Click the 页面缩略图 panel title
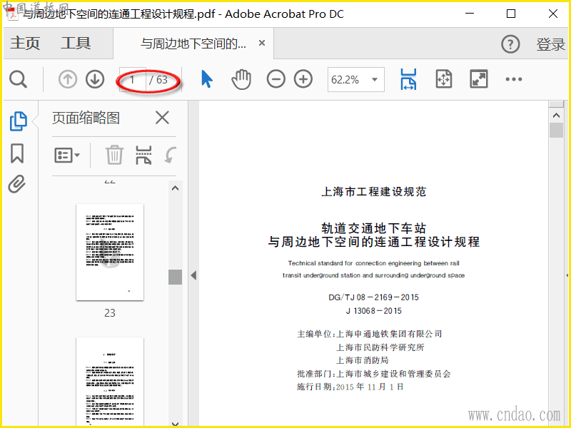 pyautogui.click(x=86, y=118)
